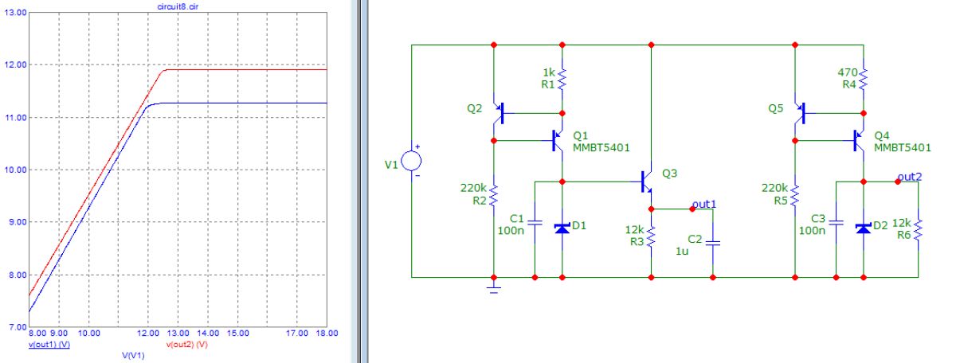Select capacitor C1 symbol

tap(535, 224)
